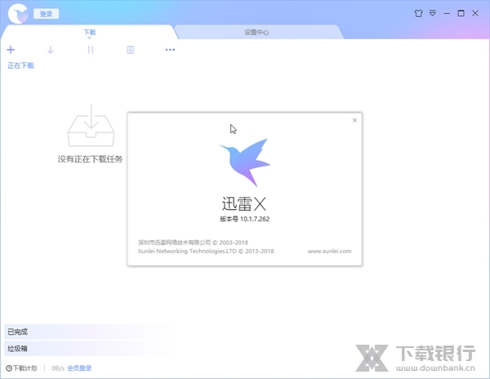Click the 0B/s speed indicator
490x379 pixels.
coord(58,368)
